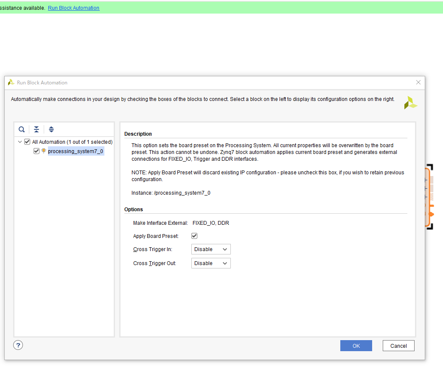
Task: Uncheck the processing_system7_0 checkbox
Action: point(36,151)
